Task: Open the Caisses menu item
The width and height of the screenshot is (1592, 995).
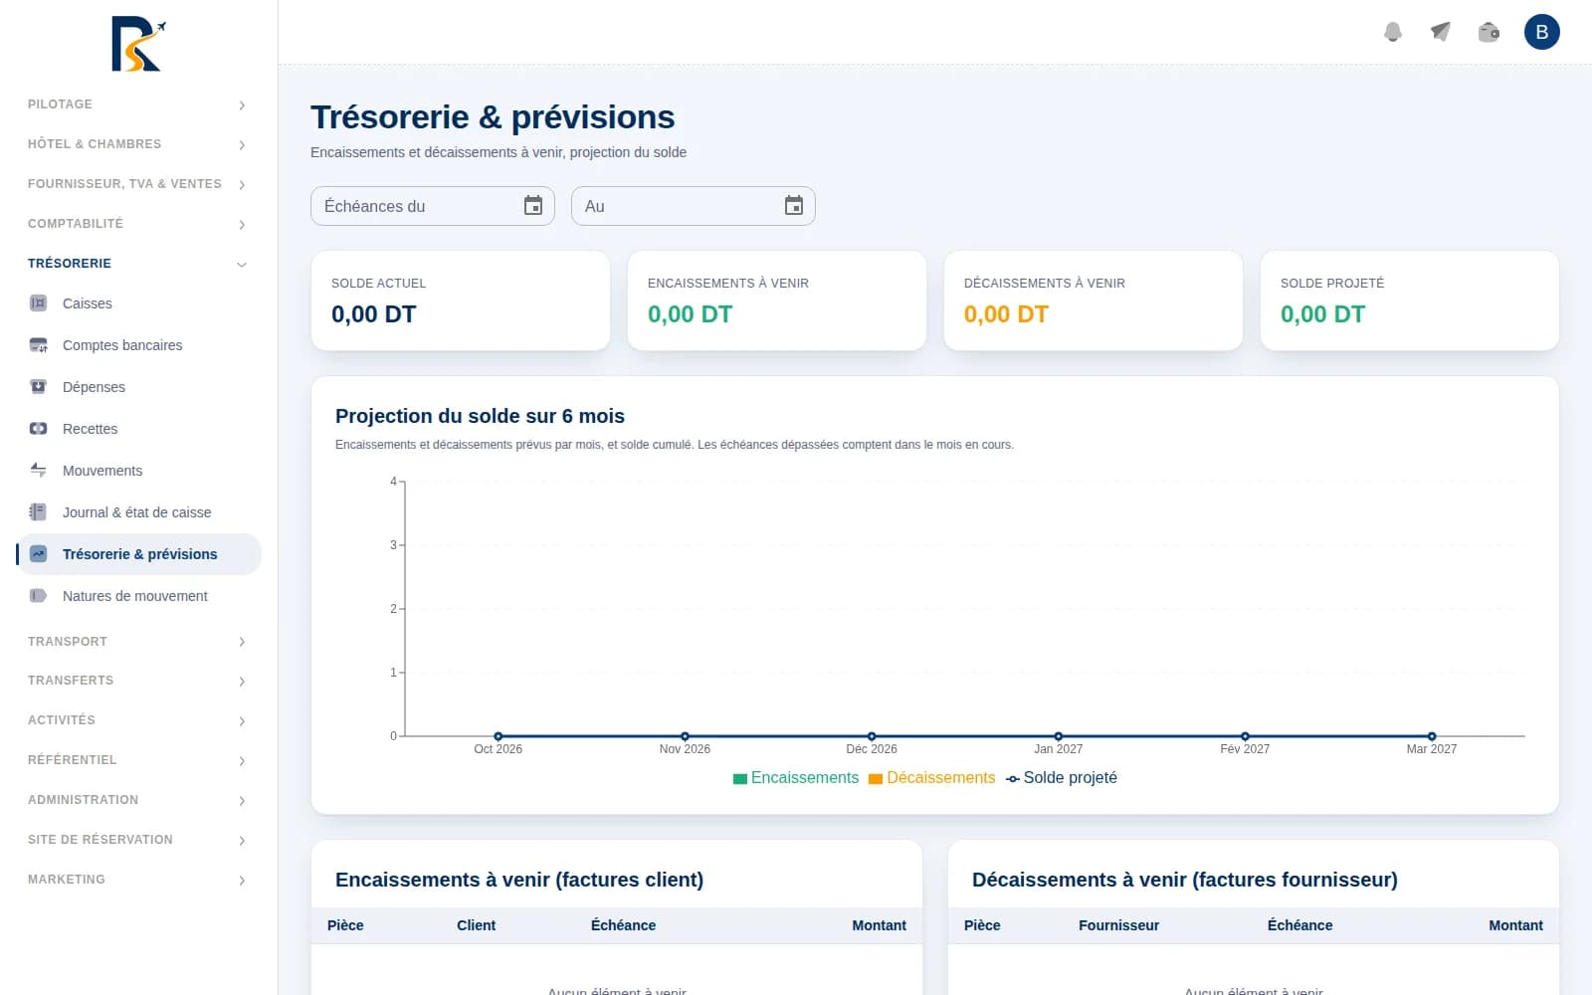Action: coord(138,303)
